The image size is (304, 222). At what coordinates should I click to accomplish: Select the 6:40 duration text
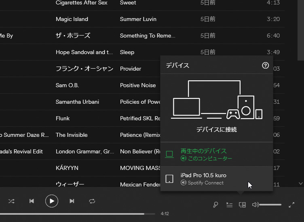click(x=273, y=36)
